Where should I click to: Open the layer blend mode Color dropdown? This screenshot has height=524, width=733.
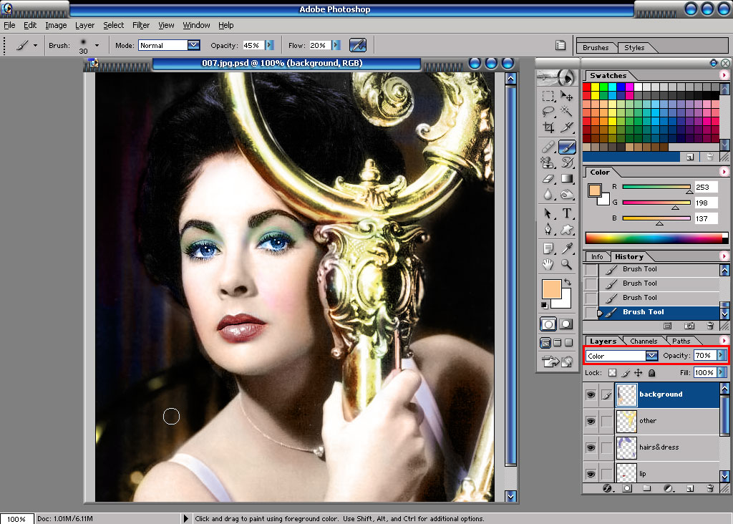651,356
